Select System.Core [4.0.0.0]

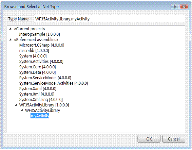pos(37,67)
